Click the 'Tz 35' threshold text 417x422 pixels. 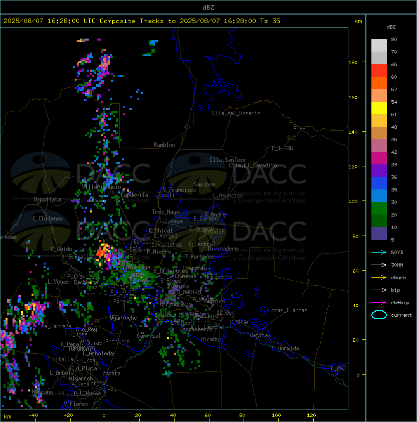270,21
